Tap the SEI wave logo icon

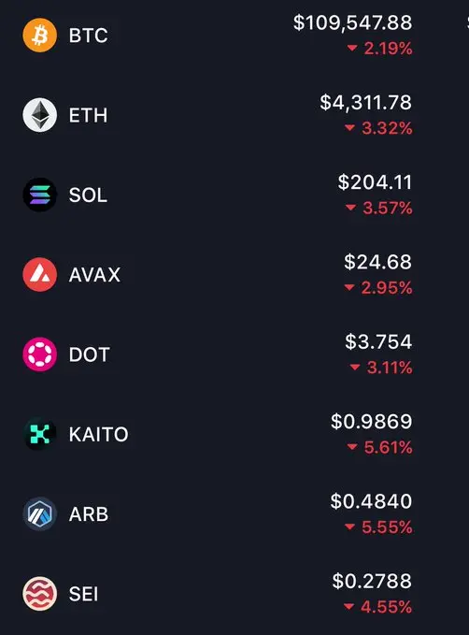39,594
